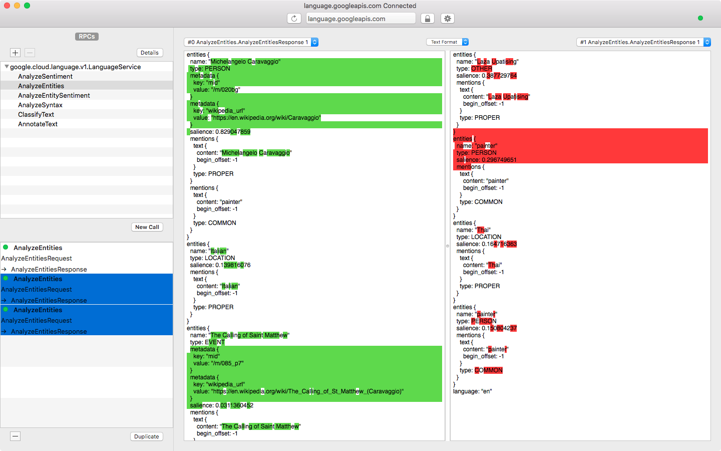Click salience 0.829047859 line

[220, 132]
